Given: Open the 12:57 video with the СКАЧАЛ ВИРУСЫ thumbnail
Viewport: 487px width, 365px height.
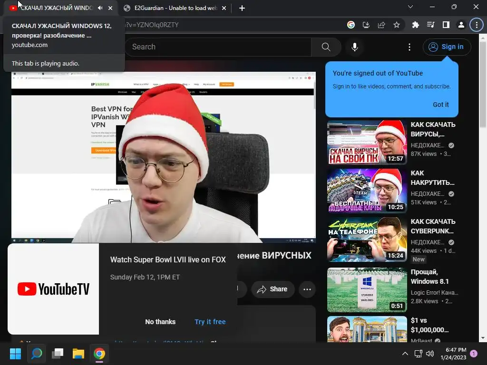Looking at the screenshot, I should (x=367, y=143).
